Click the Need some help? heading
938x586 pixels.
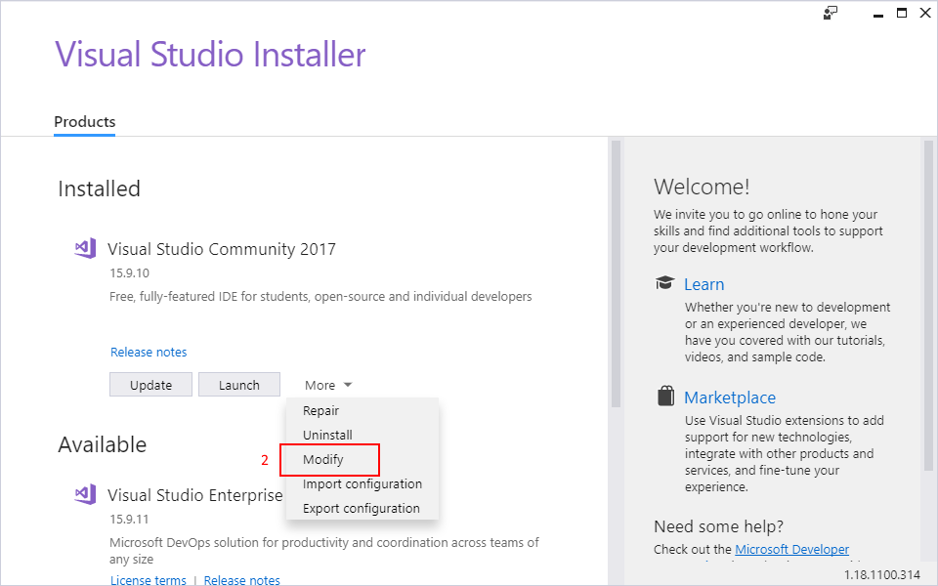click(x=718, y=526)
